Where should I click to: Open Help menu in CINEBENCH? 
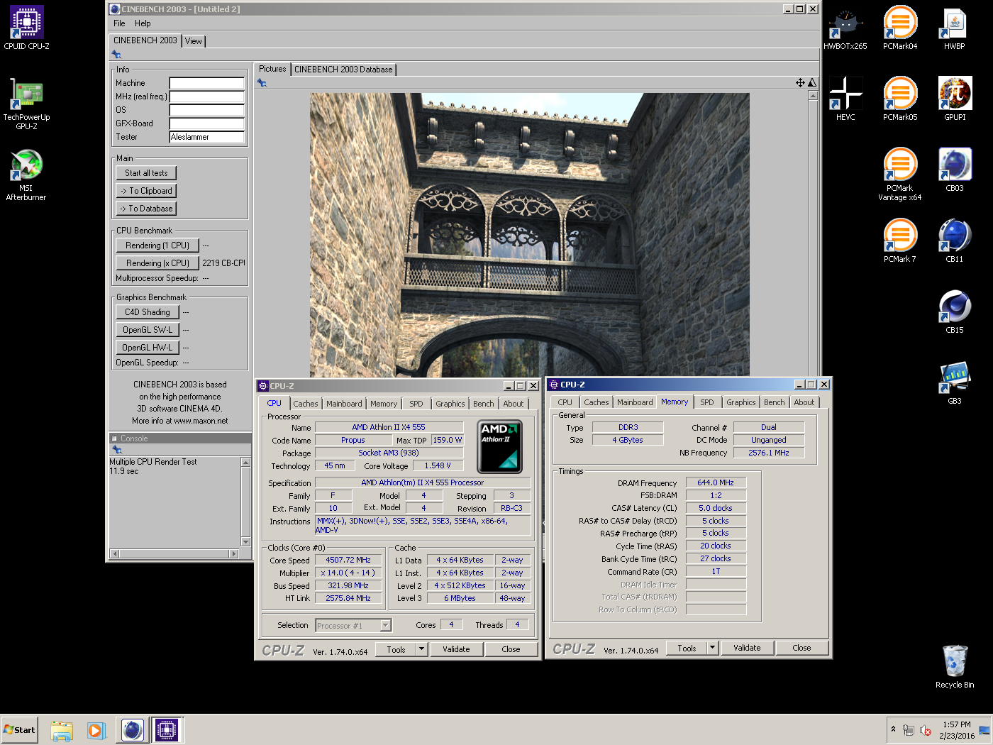click(143, 23)
